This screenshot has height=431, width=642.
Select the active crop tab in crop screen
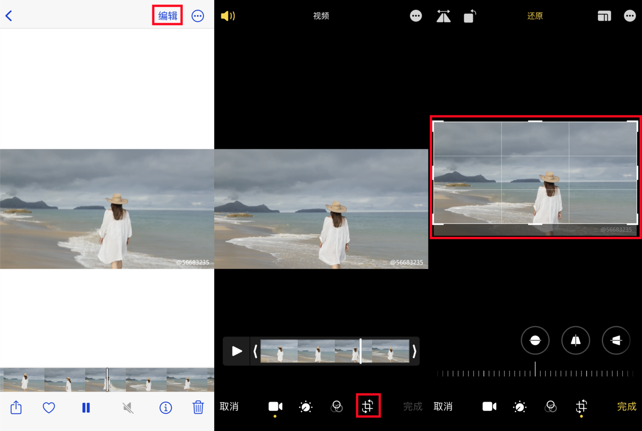coord(581,406)
